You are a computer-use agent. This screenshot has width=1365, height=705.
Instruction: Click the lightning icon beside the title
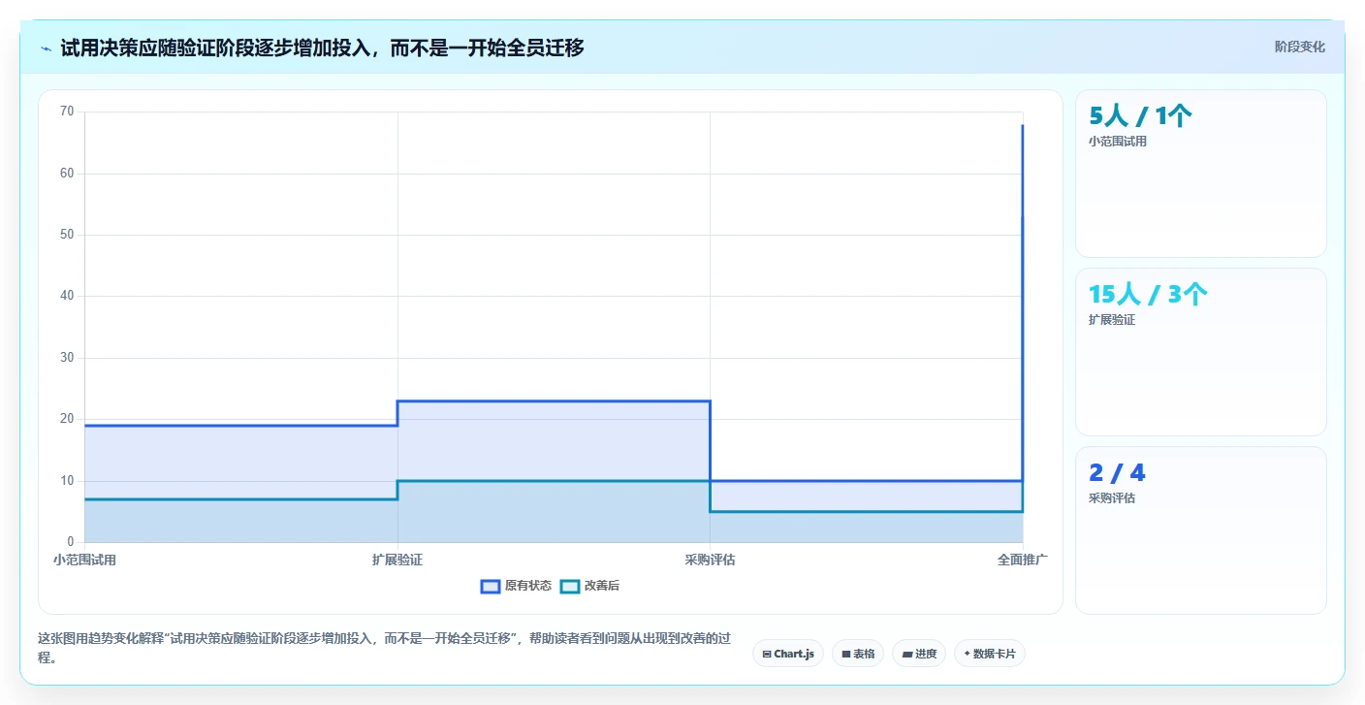click(x=46, y=48)
